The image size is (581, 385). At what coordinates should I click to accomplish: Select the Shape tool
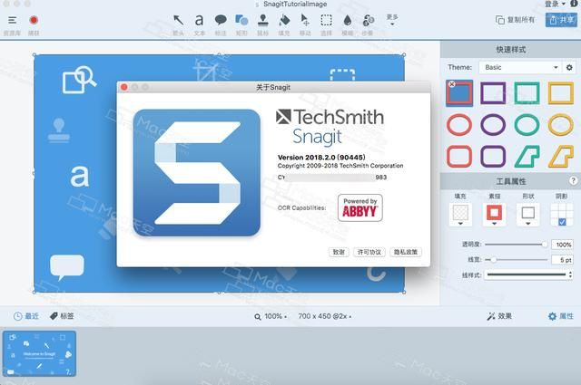point(241,20)
